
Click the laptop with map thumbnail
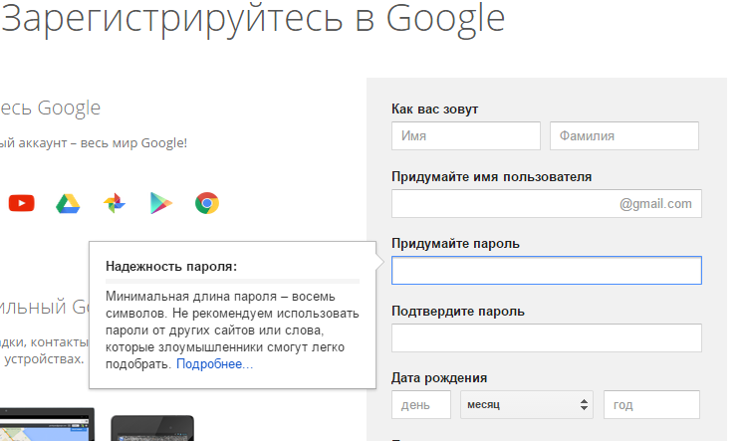tap(47, 424)
